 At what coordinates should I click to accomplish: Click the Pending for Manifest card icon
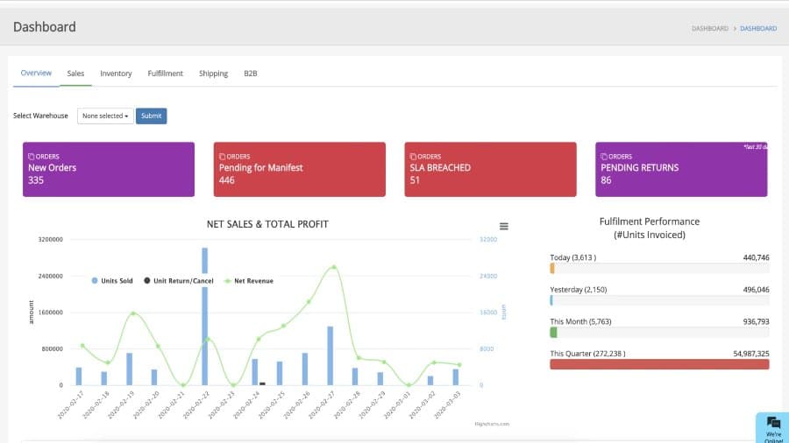click(x=222, y=157)
